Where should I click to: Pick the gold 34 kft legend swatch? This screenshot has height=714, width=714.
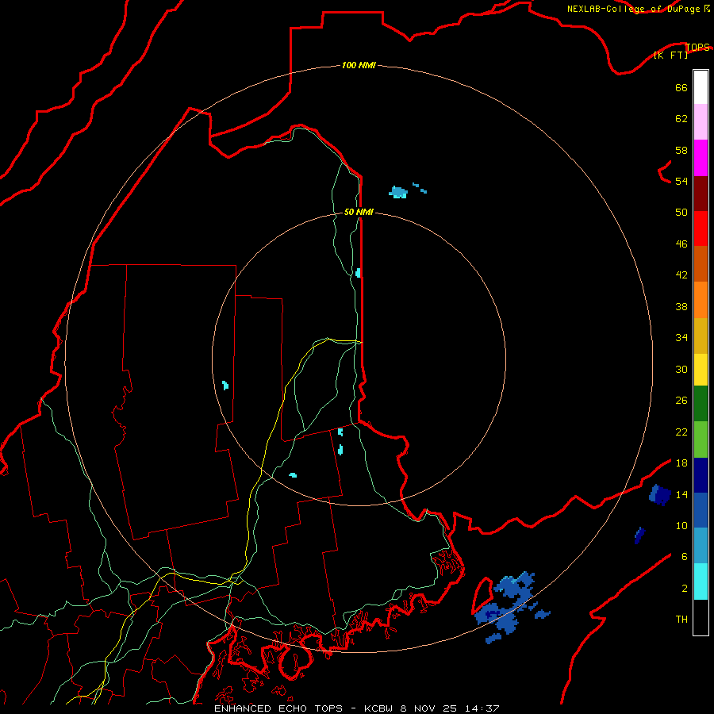[x=701, y=336]
